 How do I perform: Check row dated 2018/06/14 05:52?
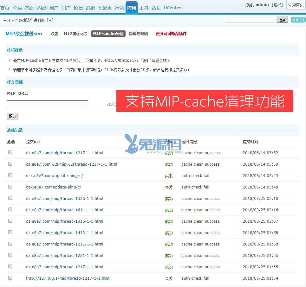(x=10, y=152)
